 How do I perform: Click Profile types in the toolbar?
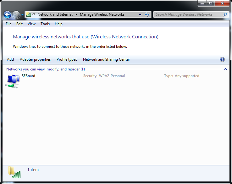pos(67,59)
